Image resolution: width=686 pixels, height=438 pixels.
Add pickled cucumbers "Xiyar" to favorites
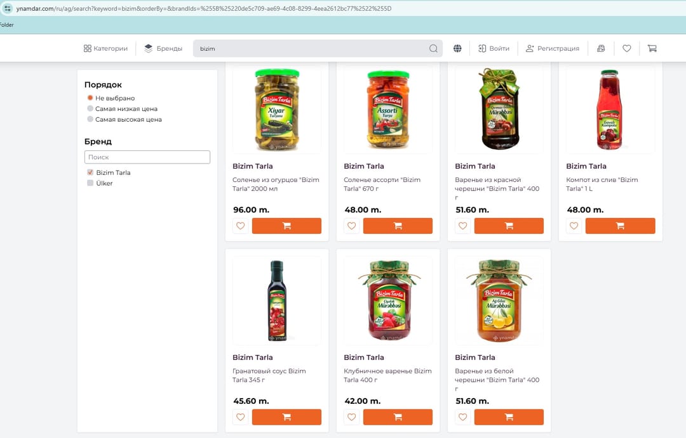[240, 226]
